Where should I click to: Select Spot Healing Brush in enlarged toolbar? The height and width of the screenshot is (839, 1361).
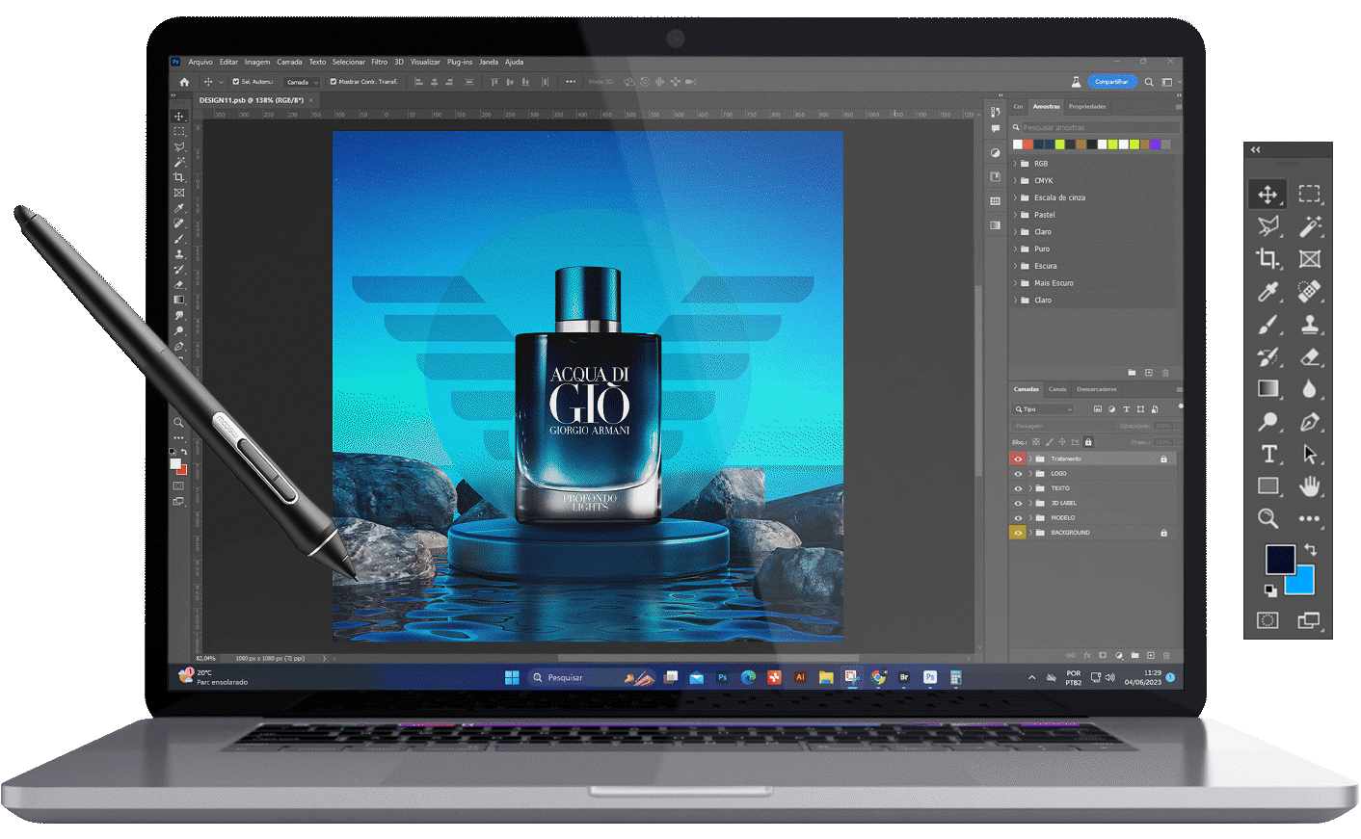1309,292
